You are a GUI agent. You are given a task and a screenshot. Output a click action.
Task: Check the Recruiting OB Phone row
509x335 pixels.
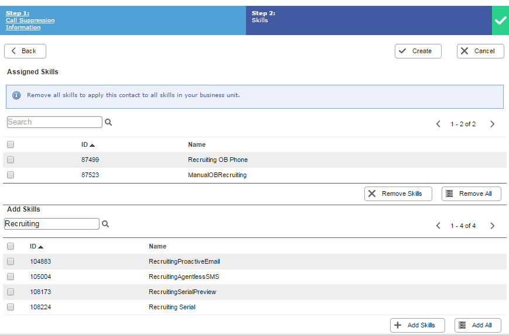[x=11, y=160]
